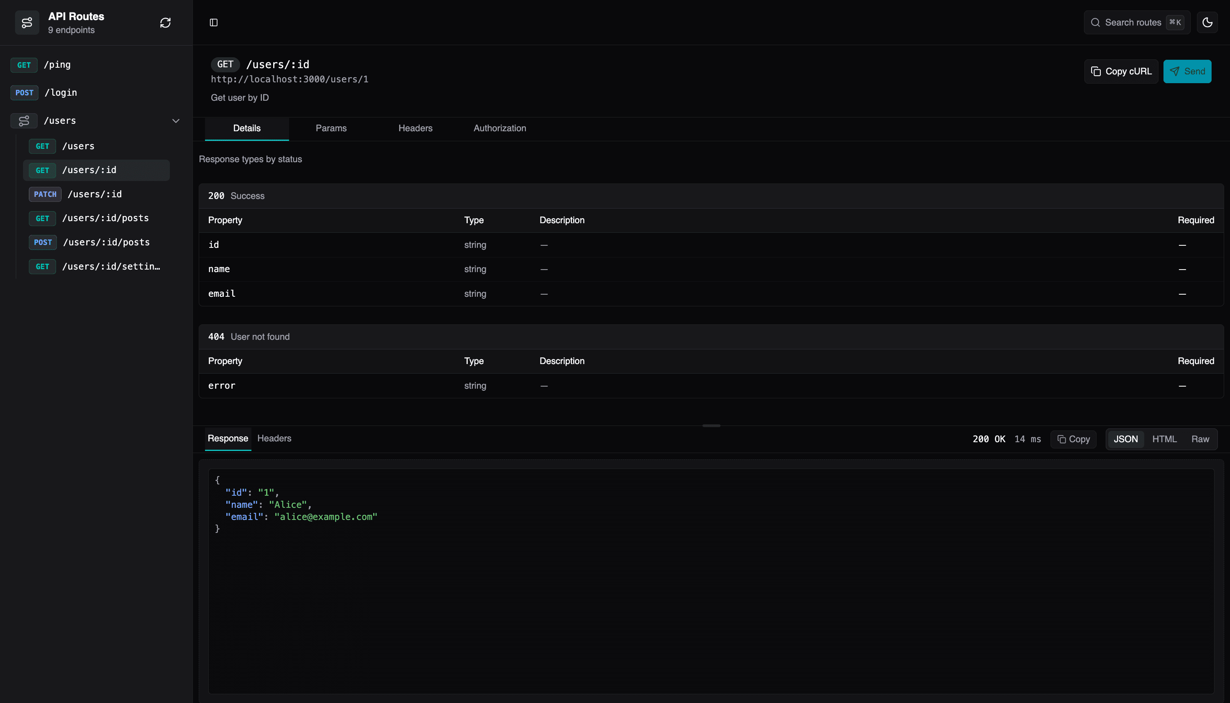Image resolution: width=1230 pixels, height=703 pixels.
Task: Click the Copy cURL button
Action: click(1121, 71)
